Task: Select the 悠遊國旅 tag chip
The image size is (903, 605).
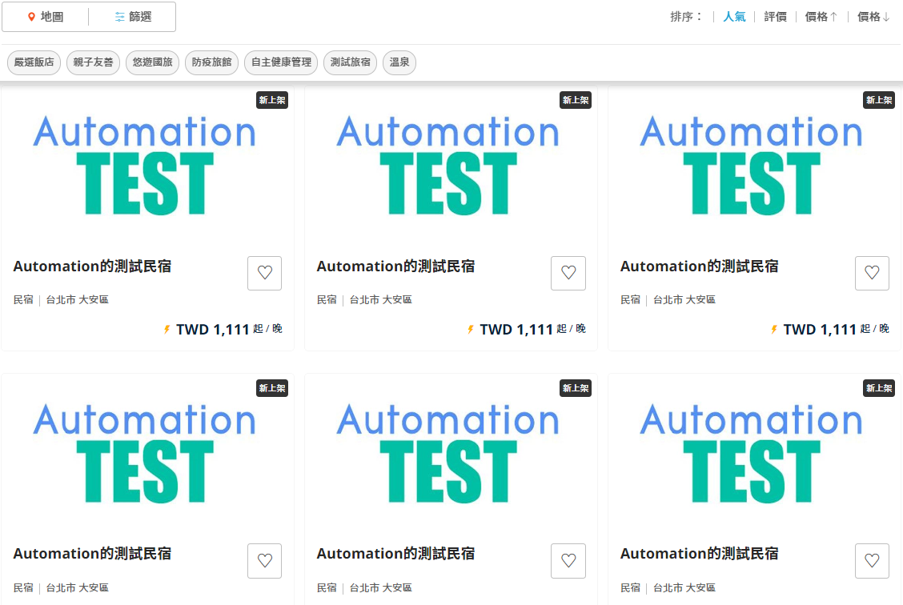Action: pos(153,62)
